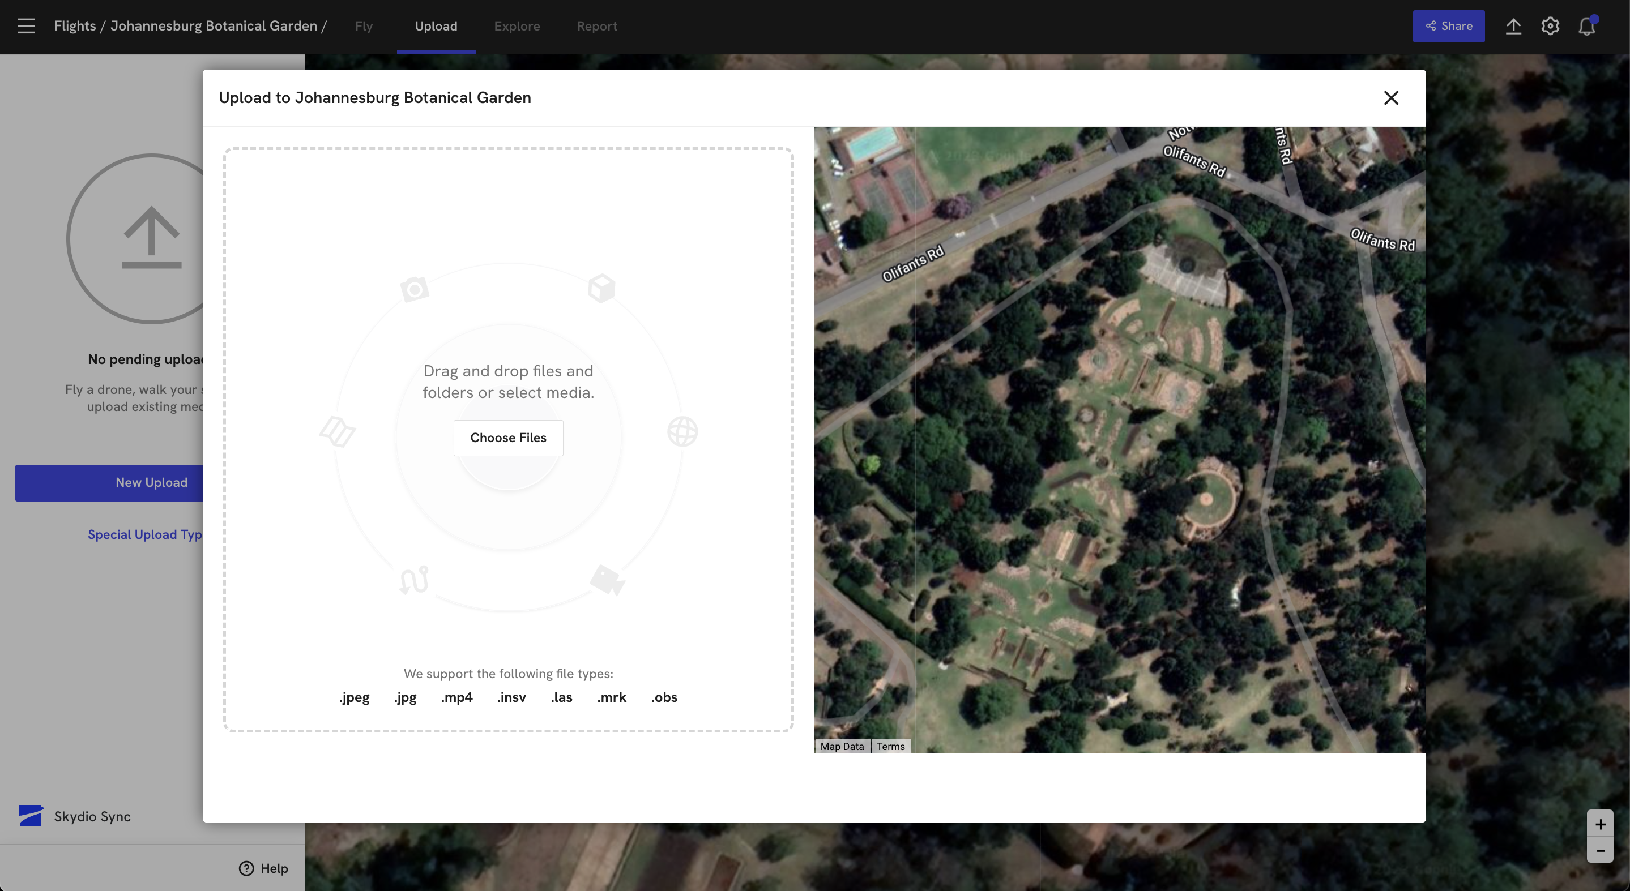Open the hamburger navigation menu
1630x891 pixels.
tap(26, 26)
